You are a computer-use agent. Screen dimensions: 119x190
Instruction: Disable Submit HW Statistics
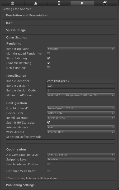tap(48, 123)
